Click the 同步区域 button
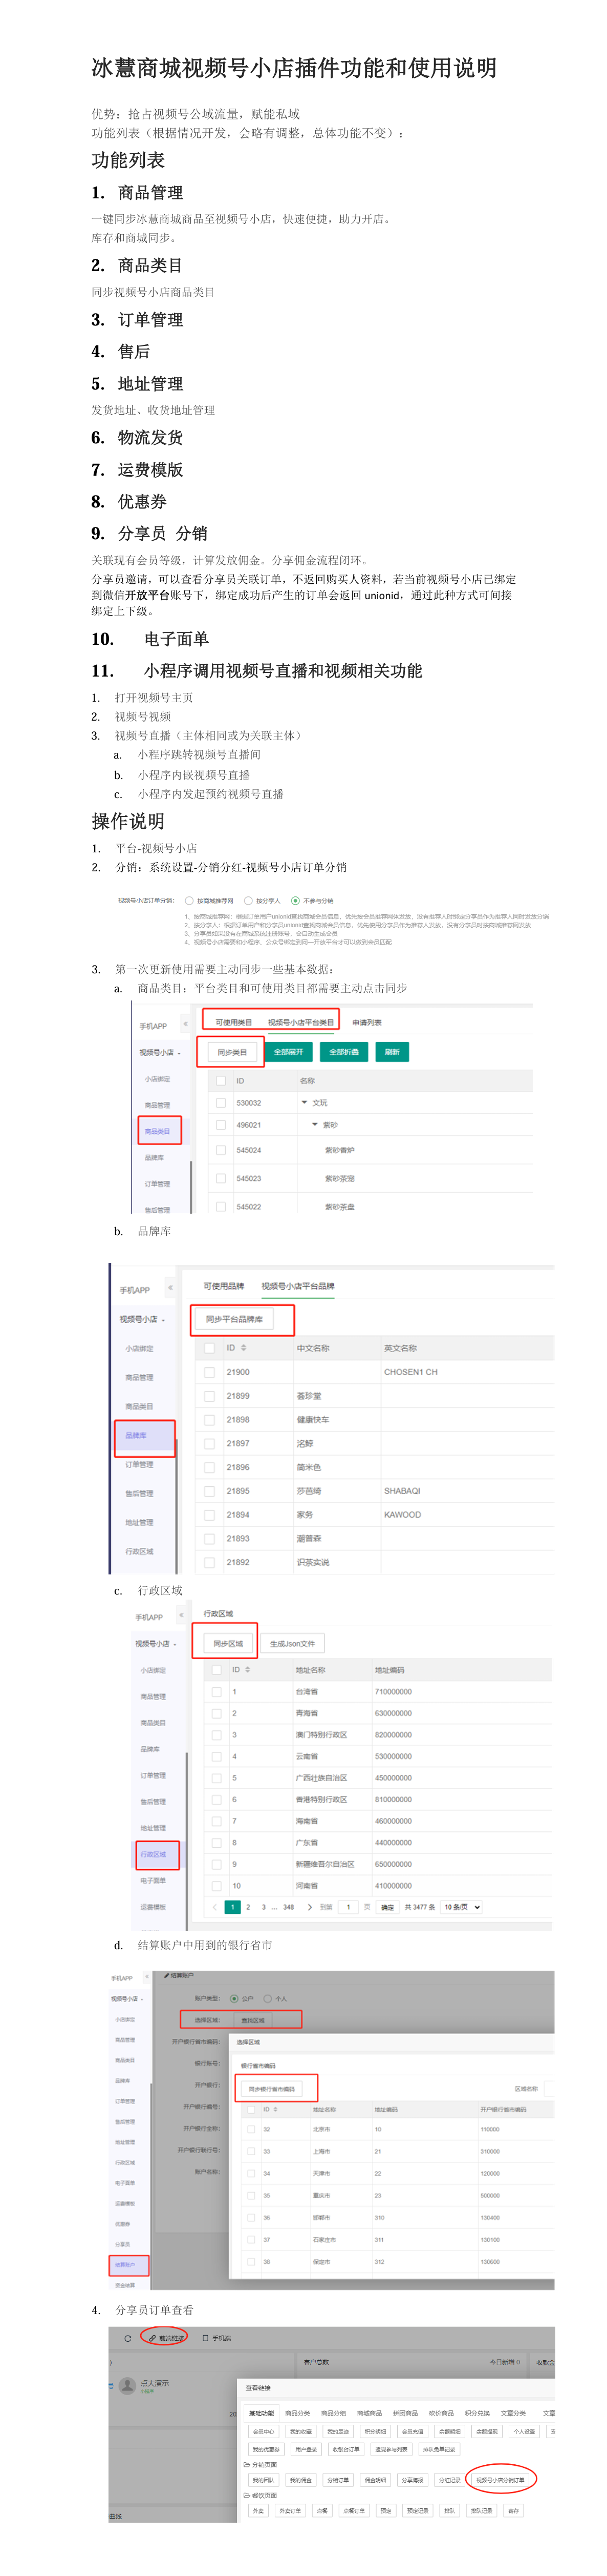Viewport: 607px width, 2576px height. (x=228, y=1643)
